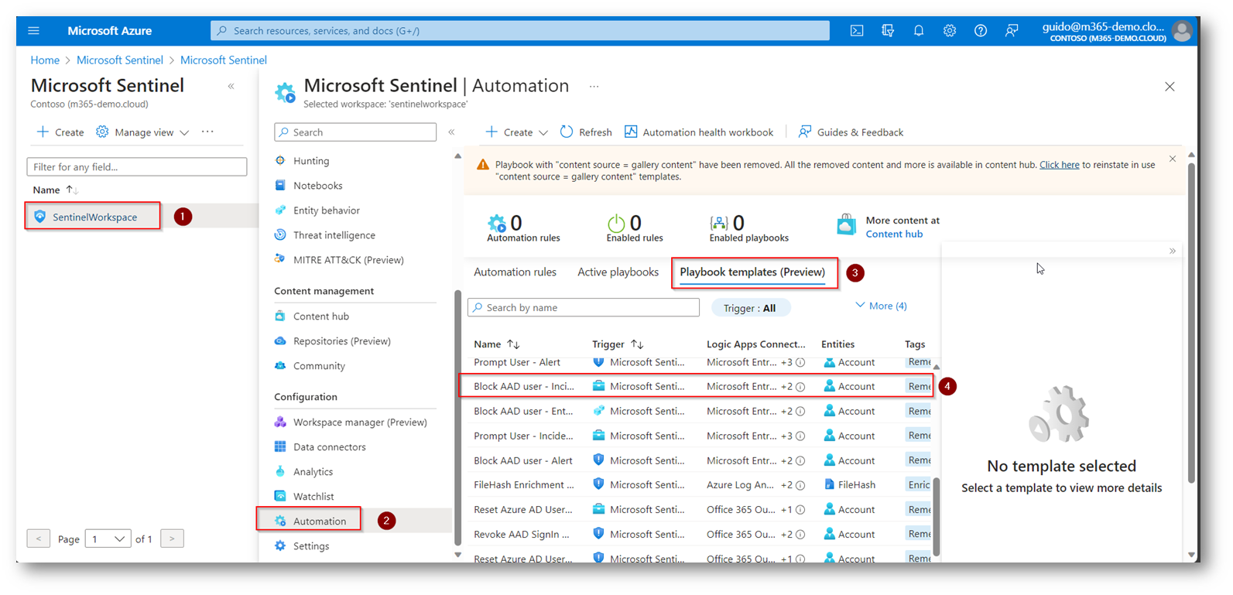Switch to the Active playbooks tab
1233x595 pixels.
(x=618, y=272)
